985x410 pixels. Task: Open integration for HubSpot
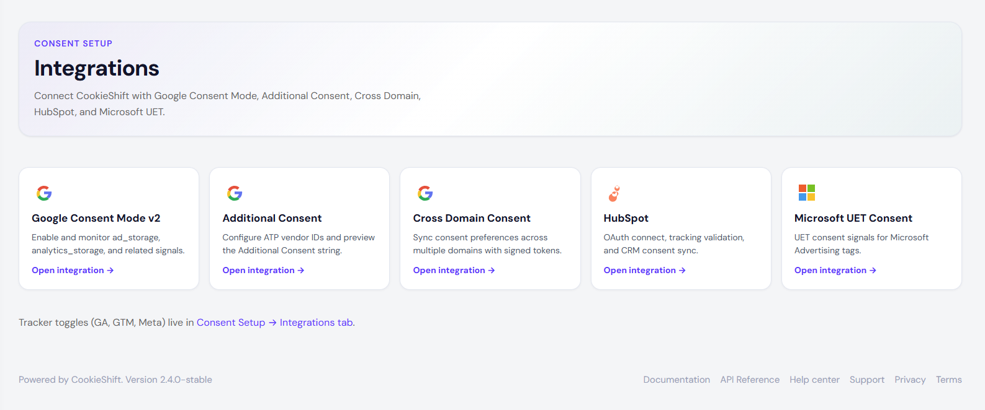[x=644, y=271]
